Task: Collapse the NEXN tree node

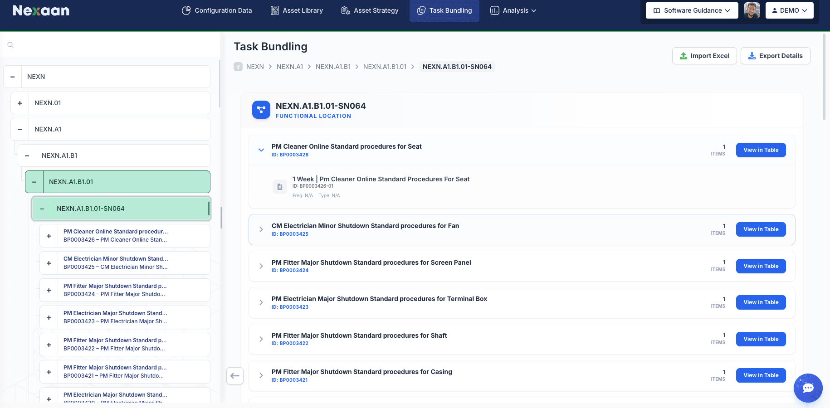Action: click(13, 77)
